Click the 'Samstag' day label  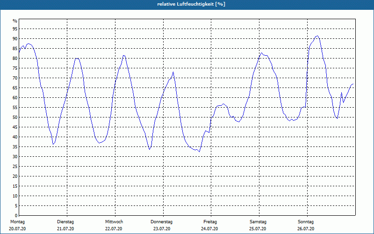point(258,222)
